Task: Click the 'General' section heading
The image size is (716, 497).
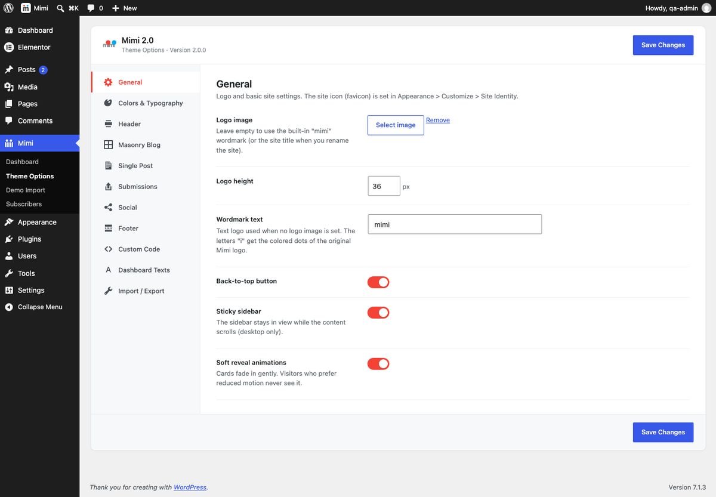Action: coord(234,84)
